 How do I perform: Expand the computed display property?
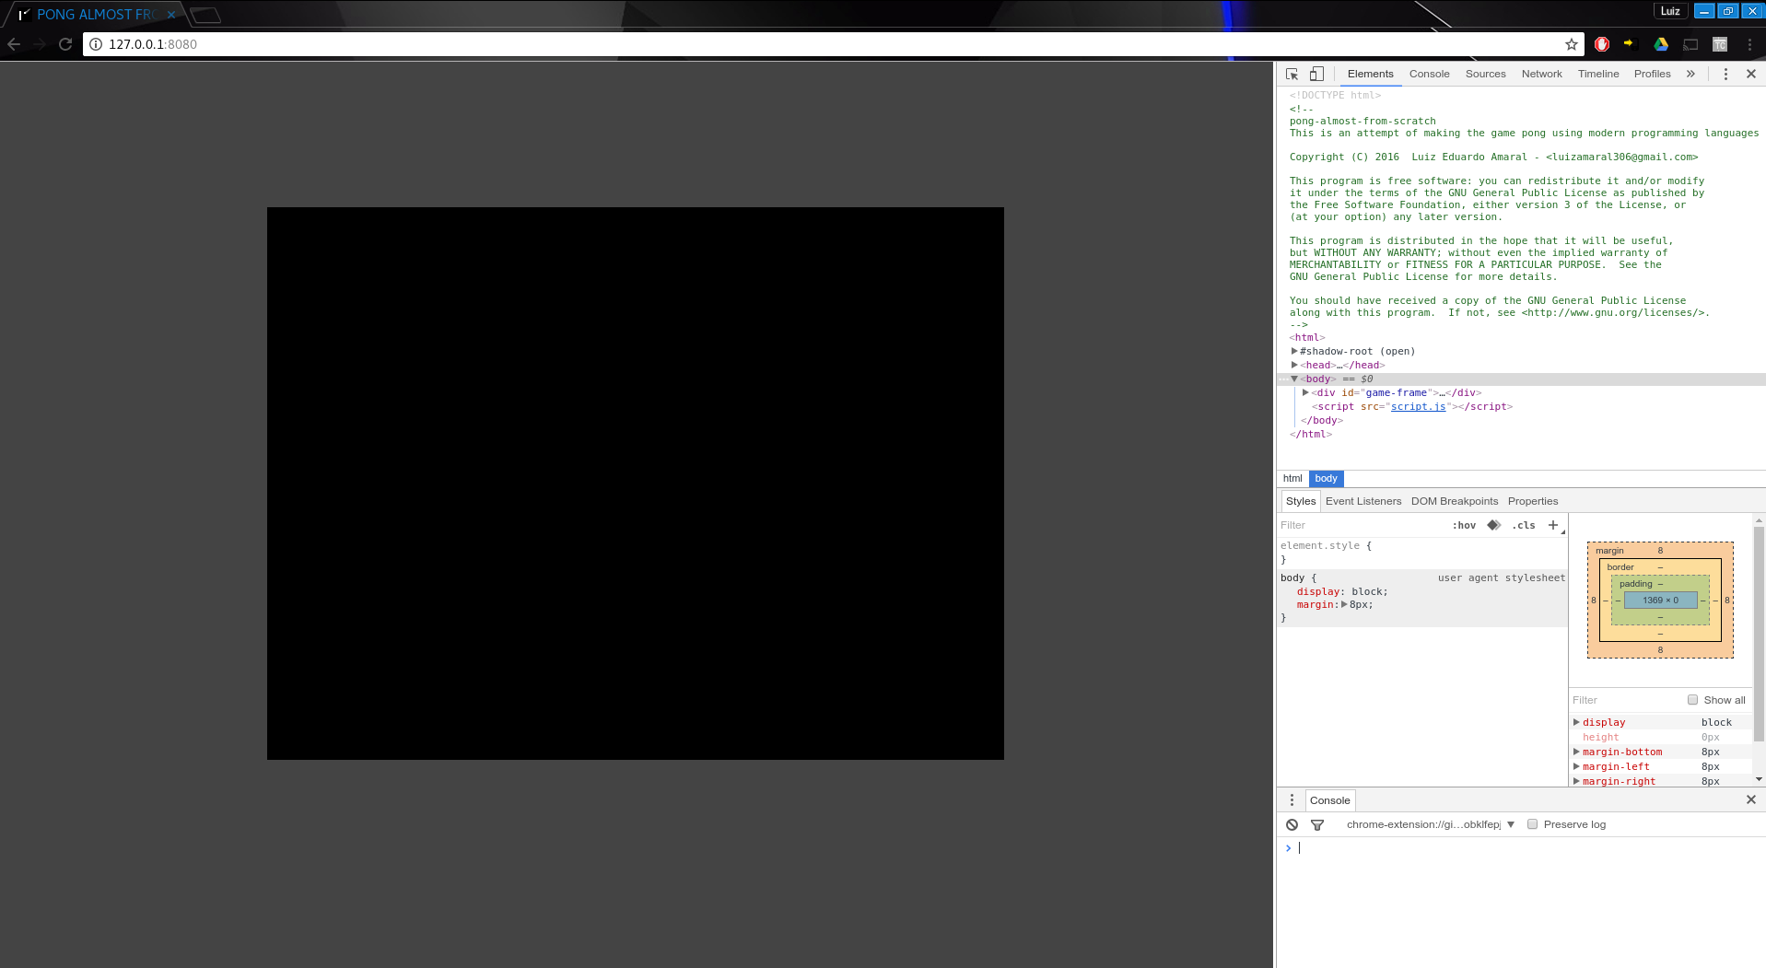(x=1576, y=722)
